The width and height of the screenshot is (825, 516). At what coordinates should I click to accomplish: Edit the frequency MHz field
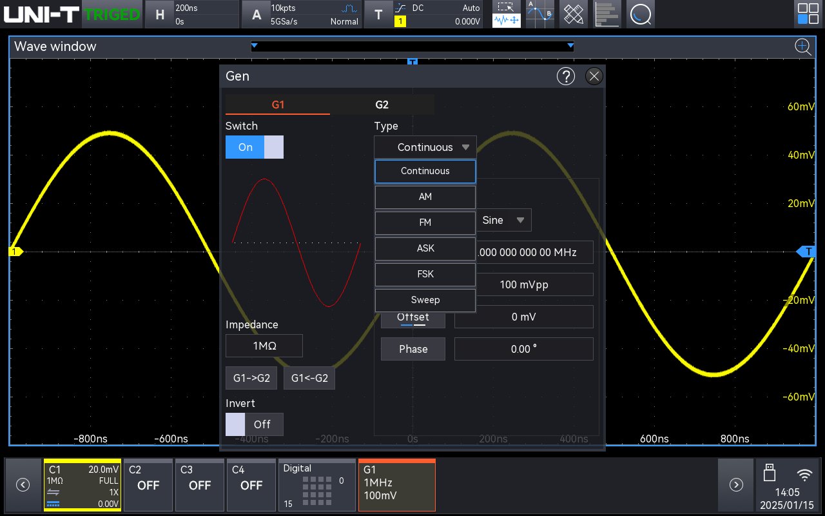(534, 252)
